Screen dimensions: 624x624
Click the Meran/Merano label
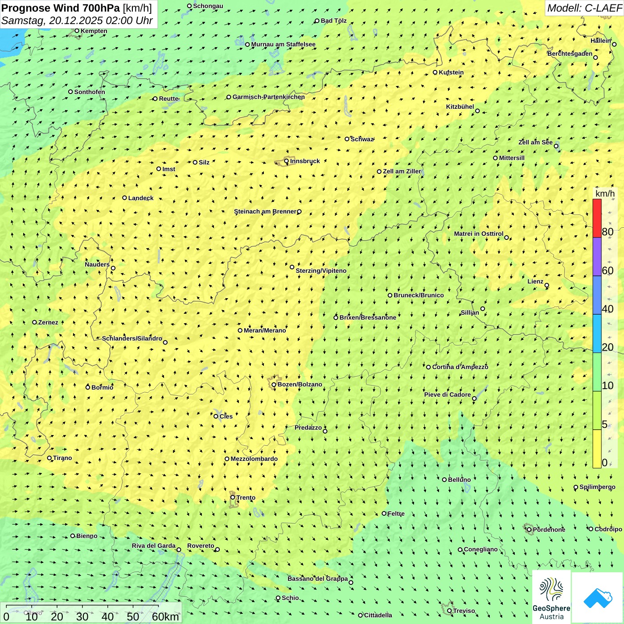point(265,330)
